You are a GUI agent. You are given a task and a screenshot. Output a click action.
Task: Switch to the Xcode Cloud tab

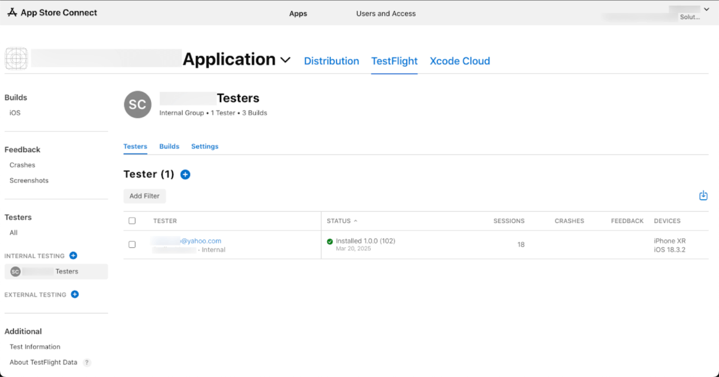(460, 61)
